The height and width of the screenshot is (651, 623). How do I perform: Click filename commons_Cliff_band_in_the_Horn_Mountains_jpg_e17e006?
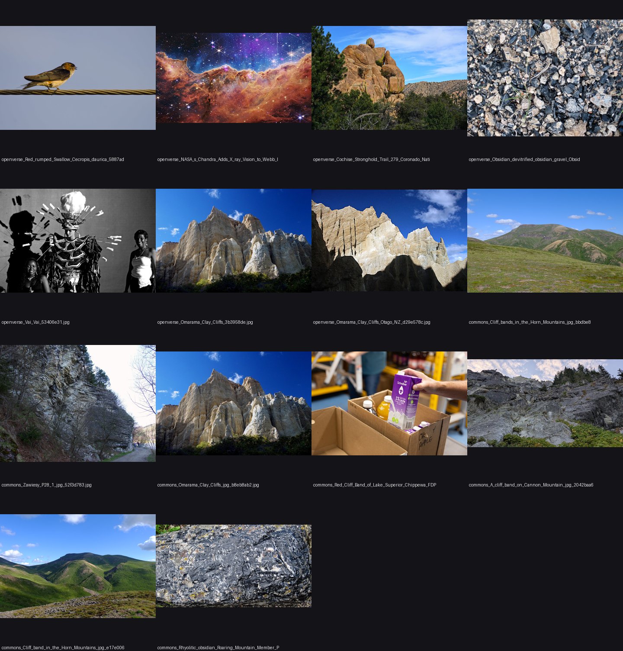pyautogui.click(x=63, y=648)
